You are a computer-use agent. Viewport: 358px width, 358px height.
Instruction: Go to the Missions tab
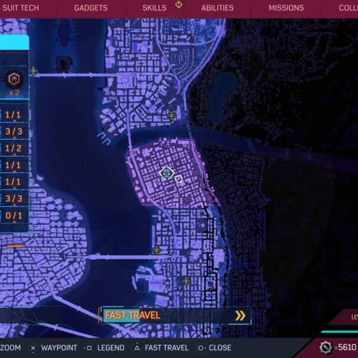pyautogui.click(x=286, y=8)
